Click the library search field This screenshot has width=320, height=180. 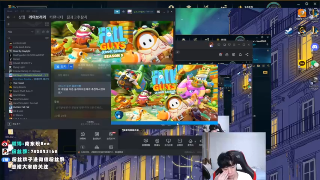[26, 38]
